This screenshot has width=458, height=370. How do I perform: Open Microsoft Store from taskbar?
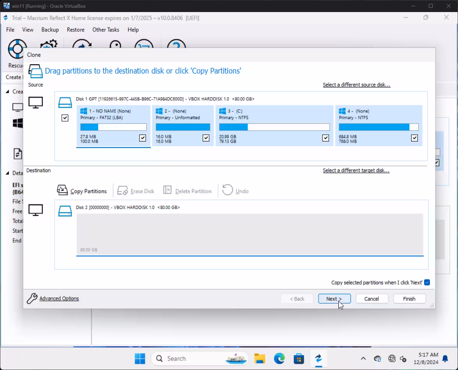click(299, 359)
